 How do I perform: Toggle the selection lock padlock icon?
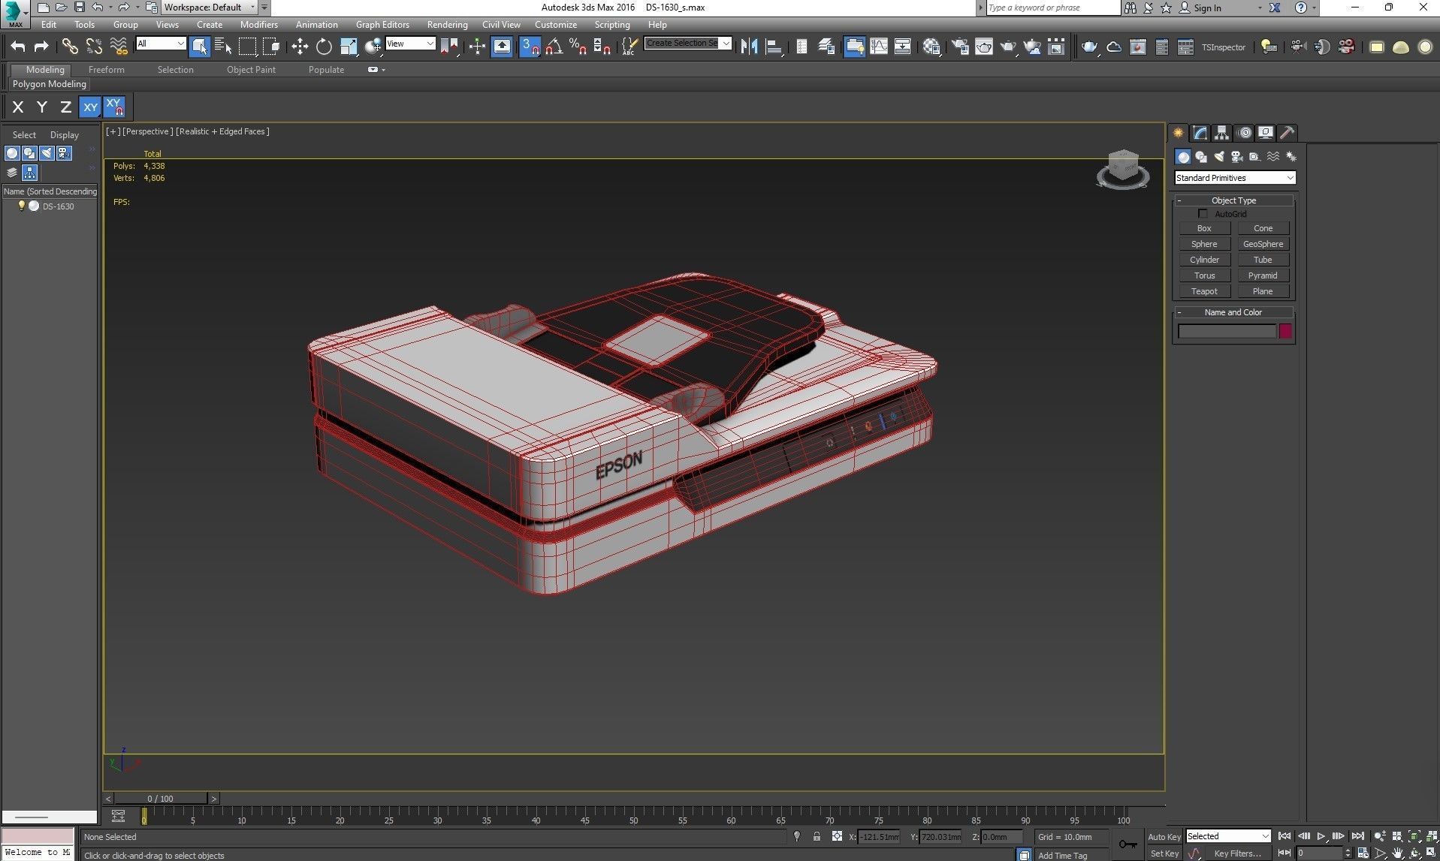click(x=817, y=836)
